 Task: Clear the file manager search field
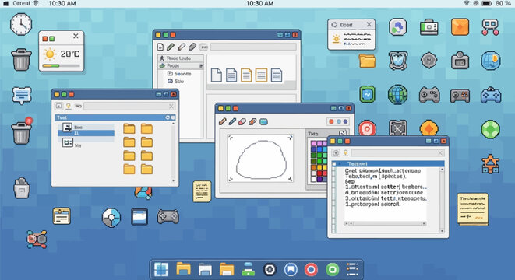pyautogui.click(x=171, y=107)
